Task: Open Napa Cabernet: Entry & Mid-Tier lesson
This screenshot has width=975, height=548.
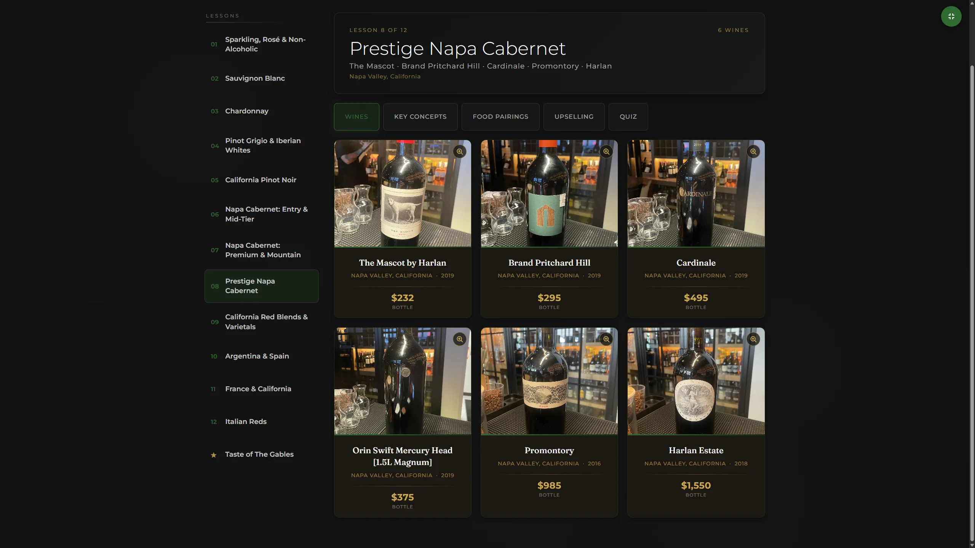Action: pyautogui.click(x=262, y=214)
